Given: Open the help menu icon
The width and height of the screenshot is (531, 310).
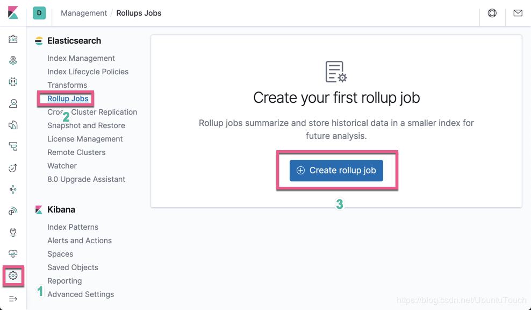Looking at the screenshot, I should [x=492, y=13].
